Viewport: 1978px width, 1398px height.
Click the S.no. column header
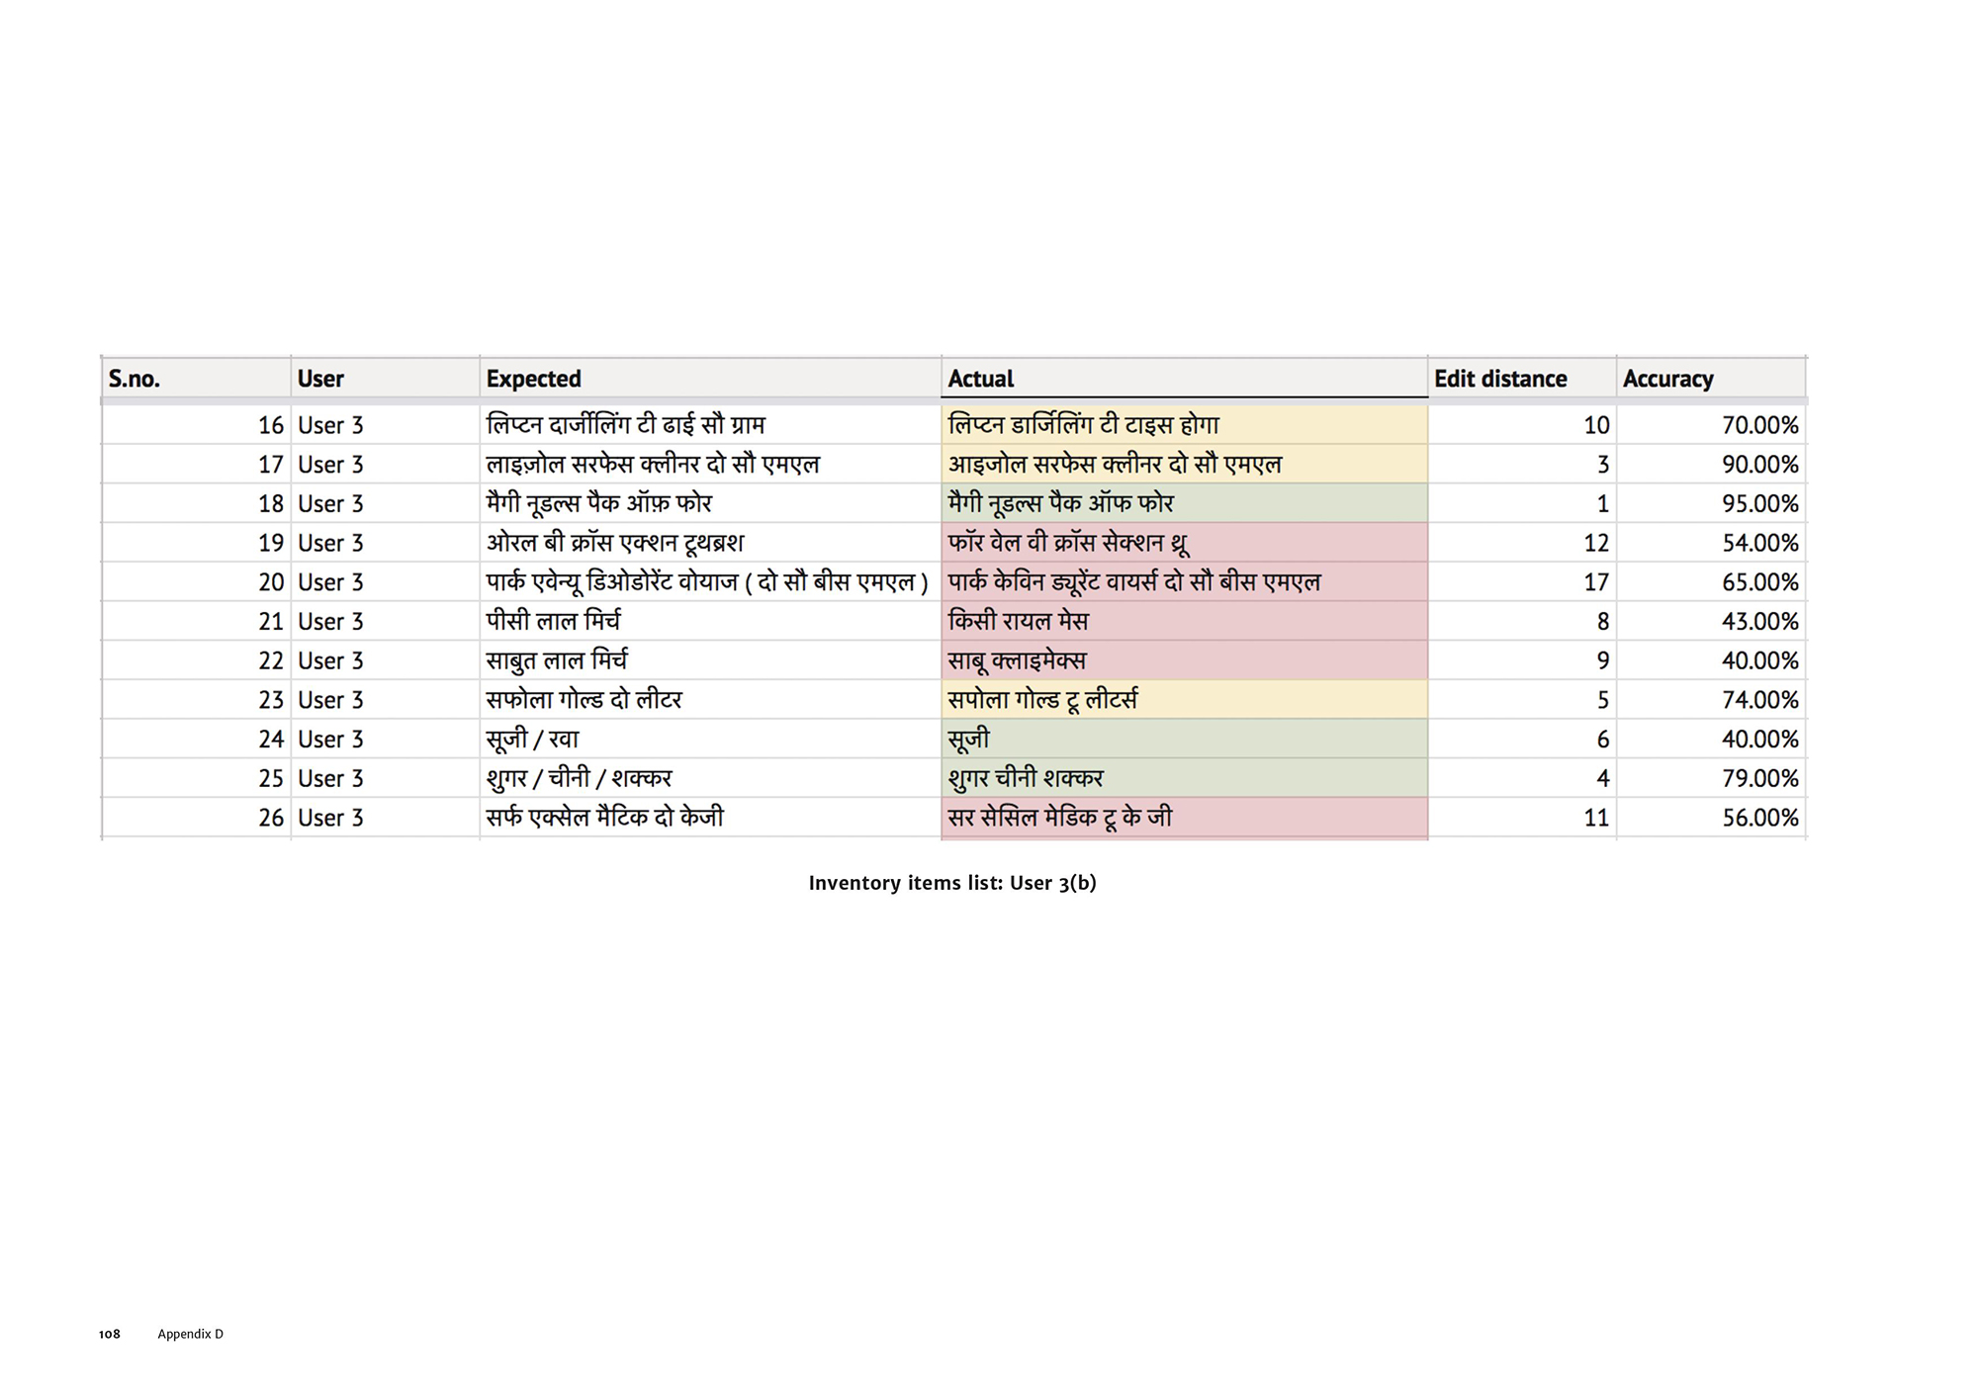tap(135, 379)
